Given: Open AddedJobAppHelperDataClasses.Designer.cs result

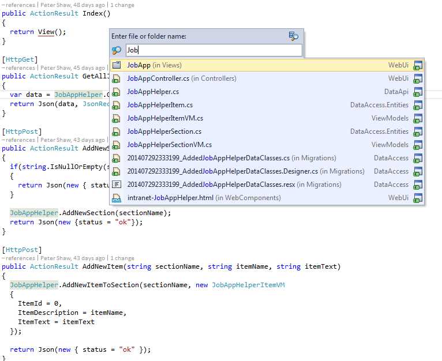Looking at the screenshot, I should (267, 171).
